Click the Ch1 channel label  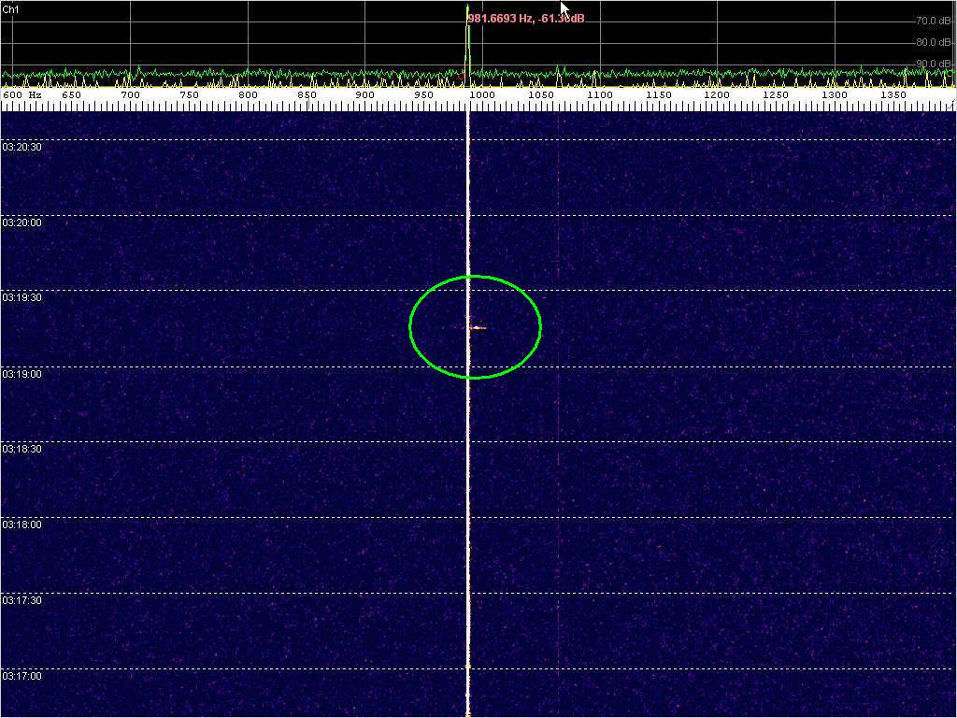11,8
